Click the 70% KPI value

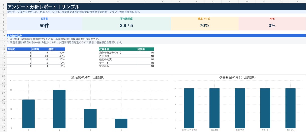pyautogui.click(x=205, y=25)
